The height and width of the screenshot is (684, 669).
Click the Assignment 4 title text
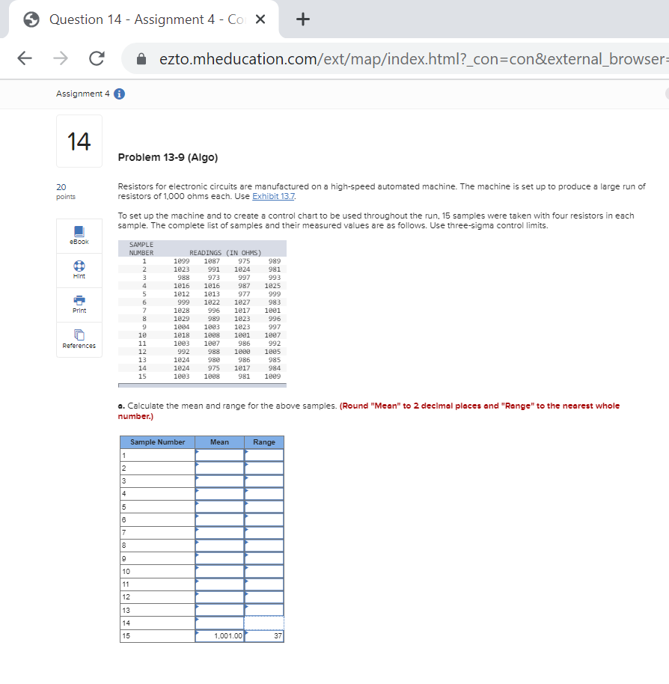coord(83,94)
